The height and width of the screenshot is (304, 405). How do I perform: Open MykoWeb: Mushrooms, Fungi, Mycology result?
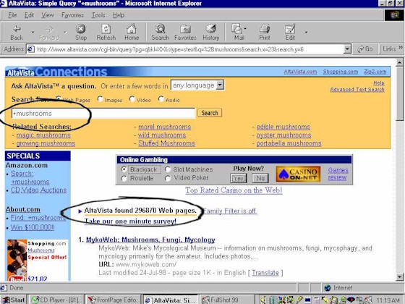click(150, 240)
